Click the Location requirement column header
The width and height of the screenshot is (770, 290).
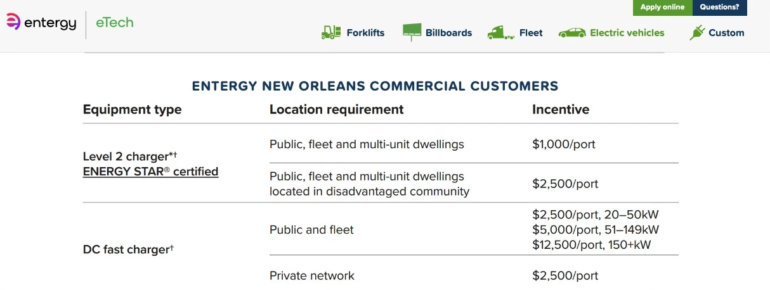pos(337,110)
